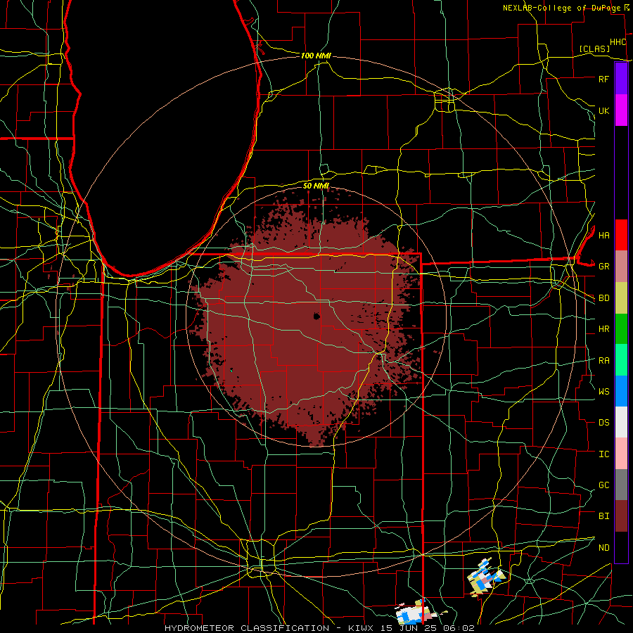Click the multicolored echo cluster at bottom right
Image resolution: width=633 pixels, height=633 pixels.
click(485, 576)
